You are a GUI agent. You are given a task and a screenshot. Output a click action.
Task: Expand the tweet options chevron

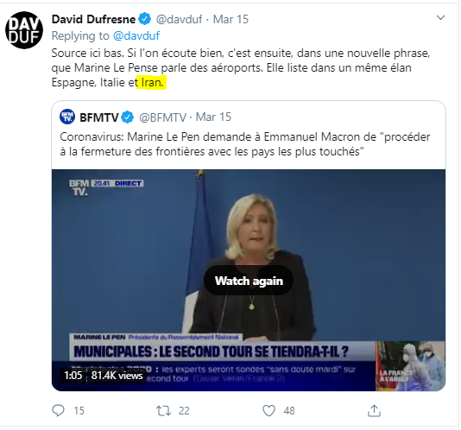(x=440, y=17)
